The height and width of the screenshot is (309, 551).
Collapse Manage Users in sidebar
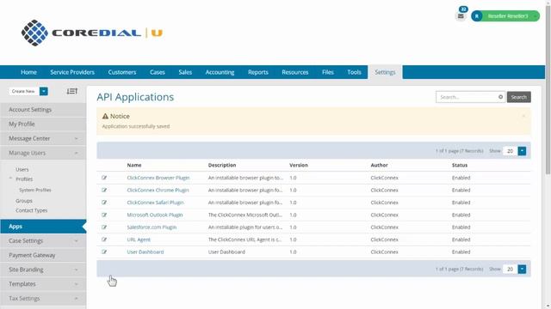77,153
